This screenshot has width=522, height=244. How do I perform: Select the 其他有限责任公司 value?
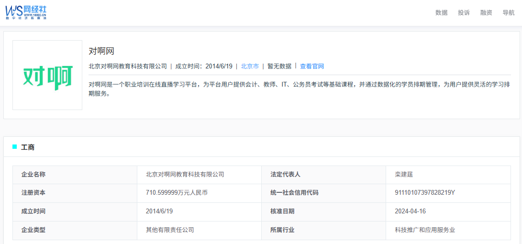(170, 230)
